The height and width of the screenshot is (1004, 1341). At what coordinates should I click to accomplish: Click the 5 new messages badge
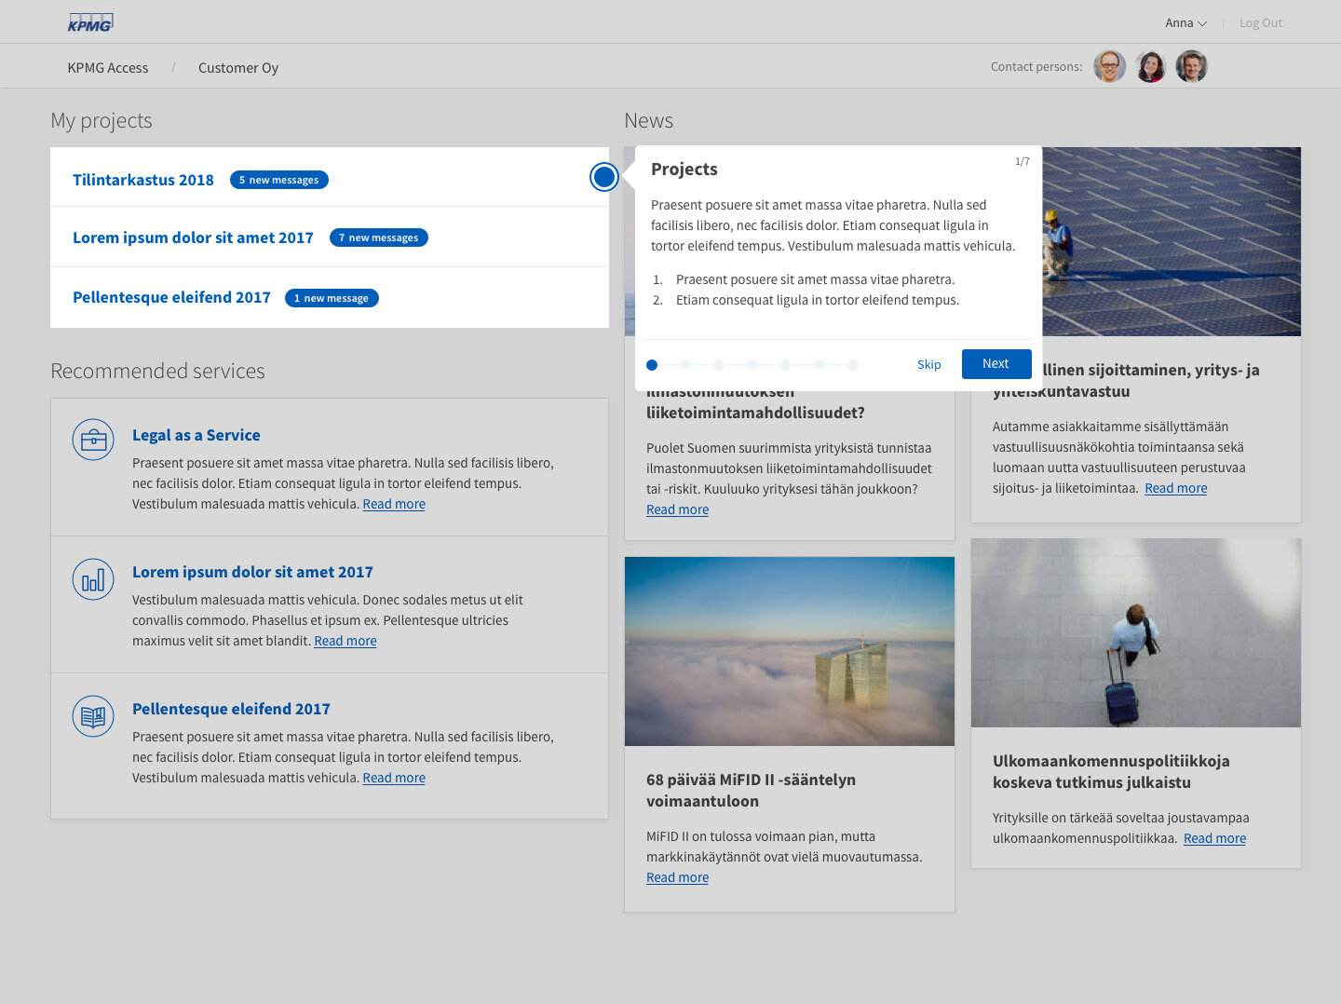pyautogui.click(x=279, y=180)
